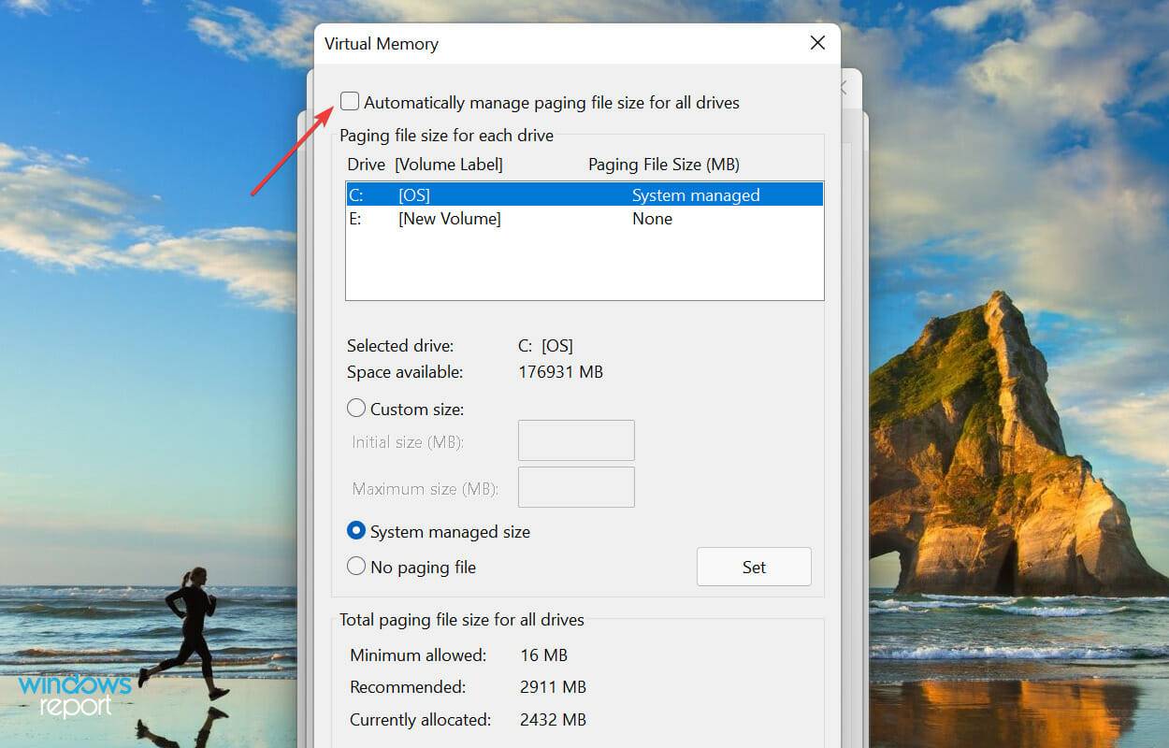Enable automatically manage paging file size checkbox
Image resolution: width=1169 pixels, height=748 pixels.
(350, 101)
